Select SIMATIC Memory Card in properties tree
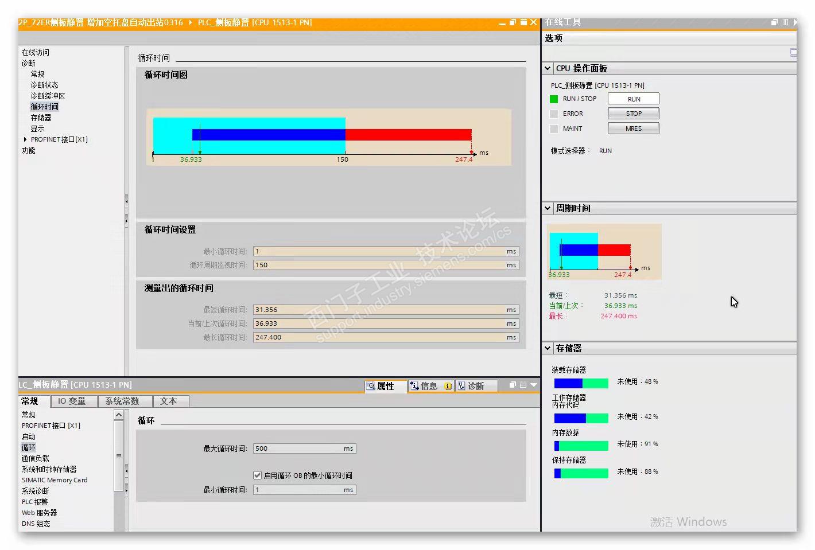815x550 pixels. tap(55, 480)
